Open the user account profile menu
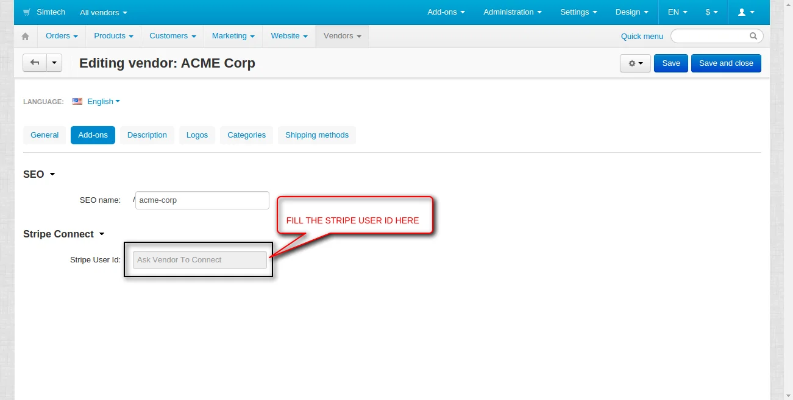The width and height of the screenshot is (793, 400). (746, 12)
